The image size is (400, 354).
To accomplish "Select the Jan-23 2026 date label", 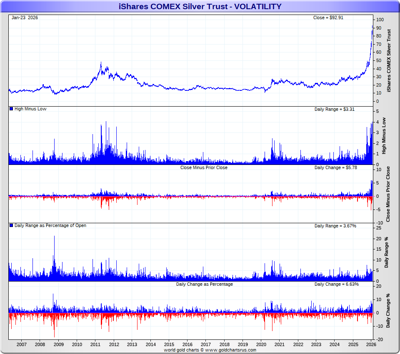I will click(25, 17).
